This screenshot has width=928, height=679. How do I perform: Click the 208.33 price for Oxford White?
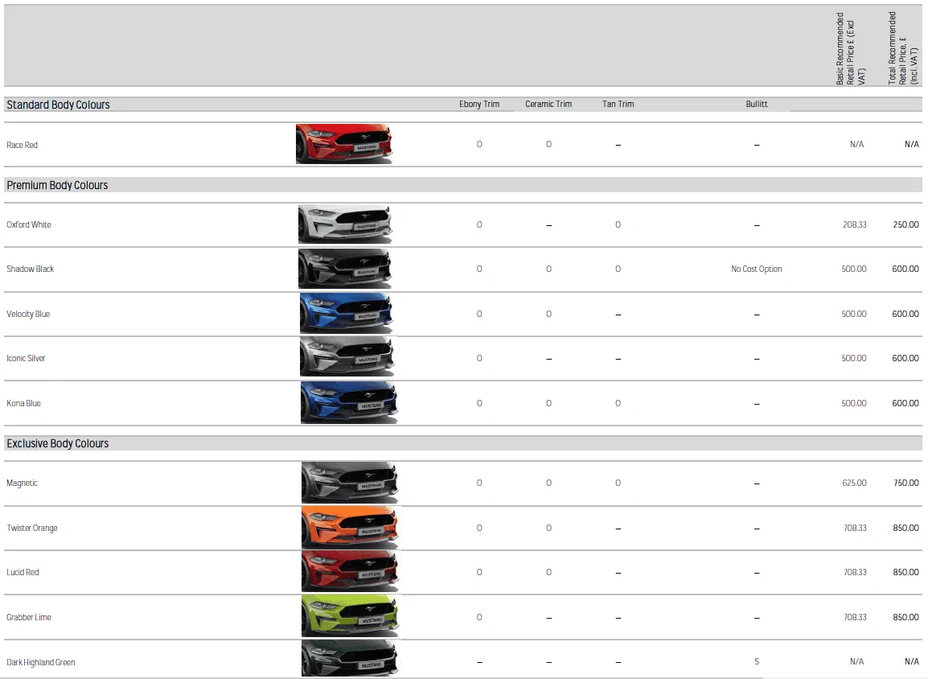coord(855,224)
